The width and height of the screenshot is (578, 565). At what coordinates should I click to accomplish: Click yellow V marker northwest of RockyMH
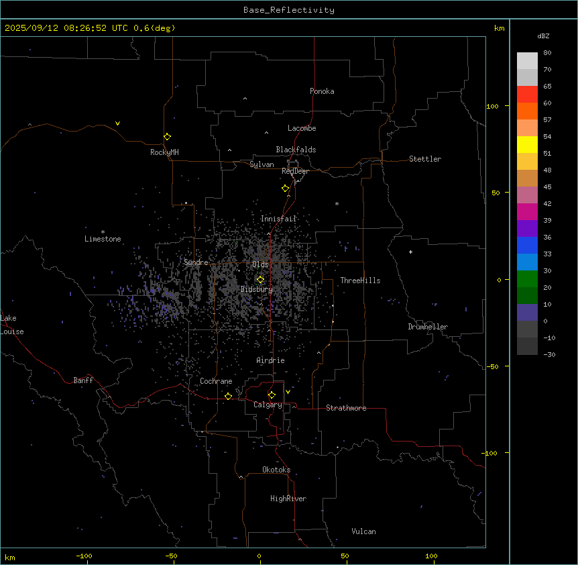point(117,123)
